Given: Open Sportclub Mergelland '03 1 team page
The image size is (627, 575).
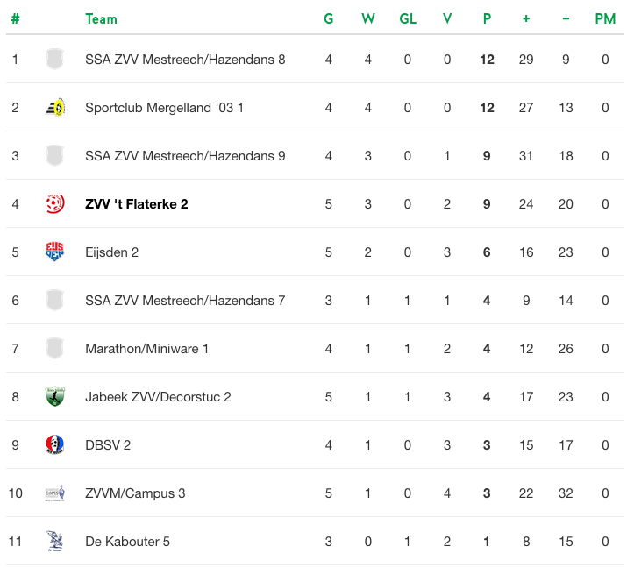Looking at the screenshot, I should (164, 108).
